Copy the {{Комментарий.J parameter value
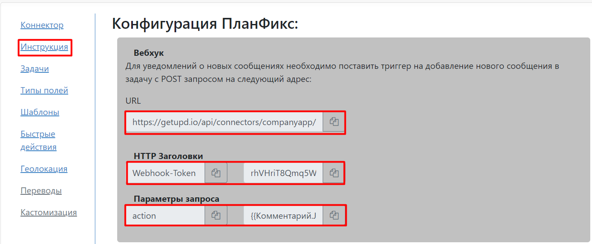592x244 pixels. pyautogui.click(x=334, y=215)
